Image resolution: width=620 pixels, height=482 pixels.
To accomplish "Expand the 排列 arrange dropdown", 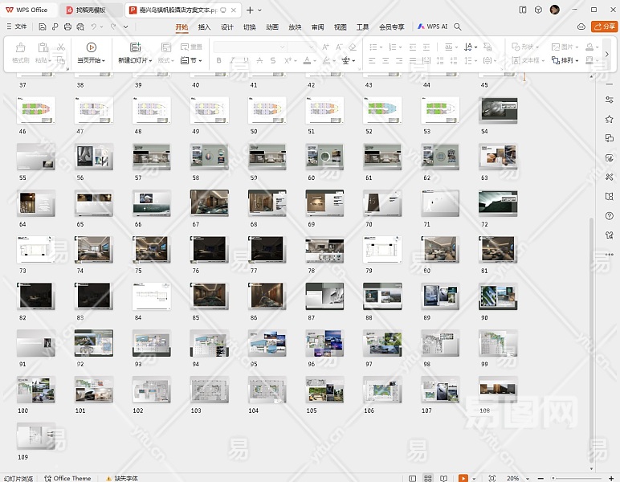I will coord(577,60).
